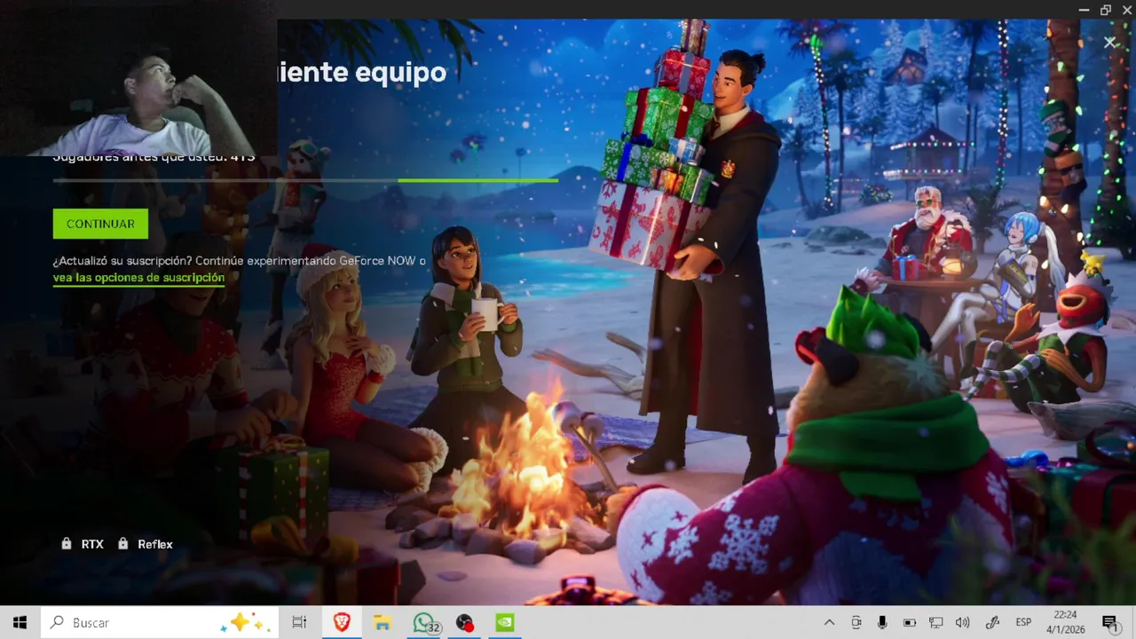1136x639 pixels.
Task: Click the search highlights sparkle icon
Action: 244,623
